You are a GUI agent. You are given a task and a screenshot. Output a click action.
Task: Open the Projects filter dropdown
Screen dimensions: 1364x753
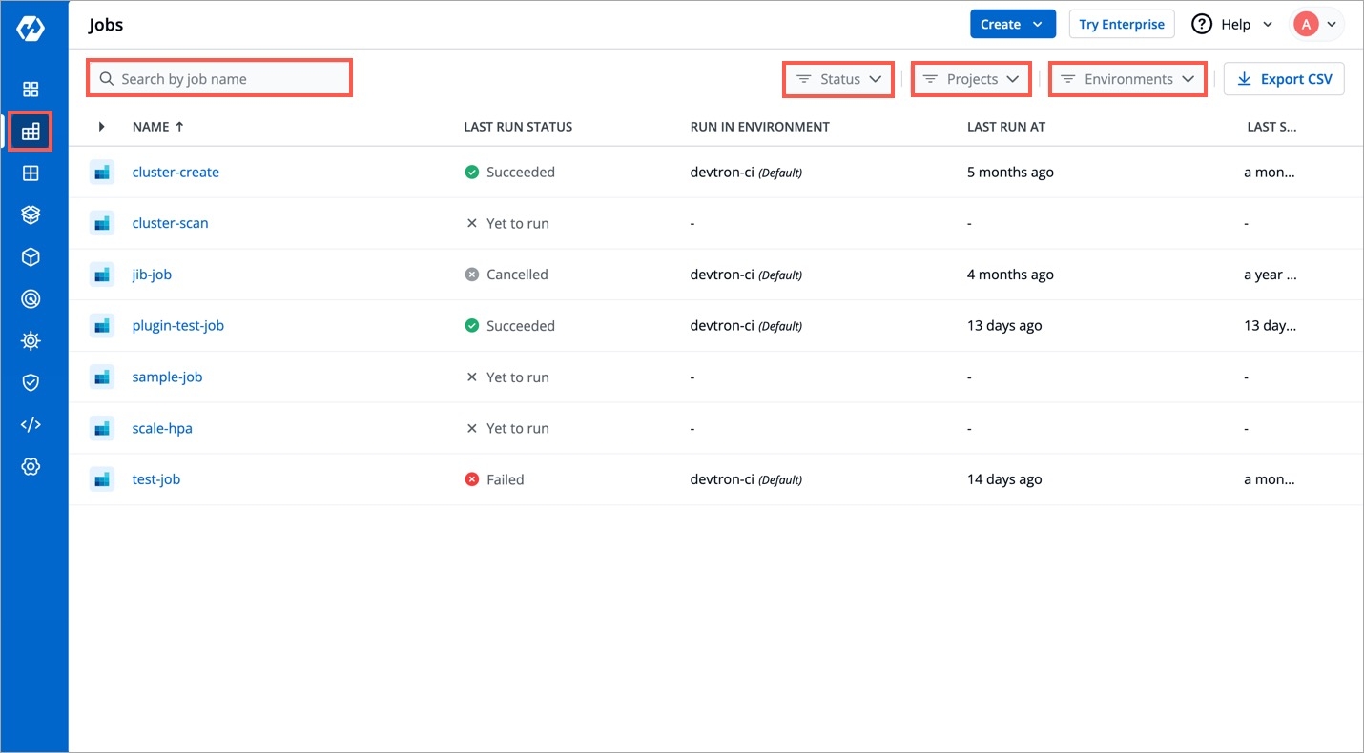click(x=971, y=79)
